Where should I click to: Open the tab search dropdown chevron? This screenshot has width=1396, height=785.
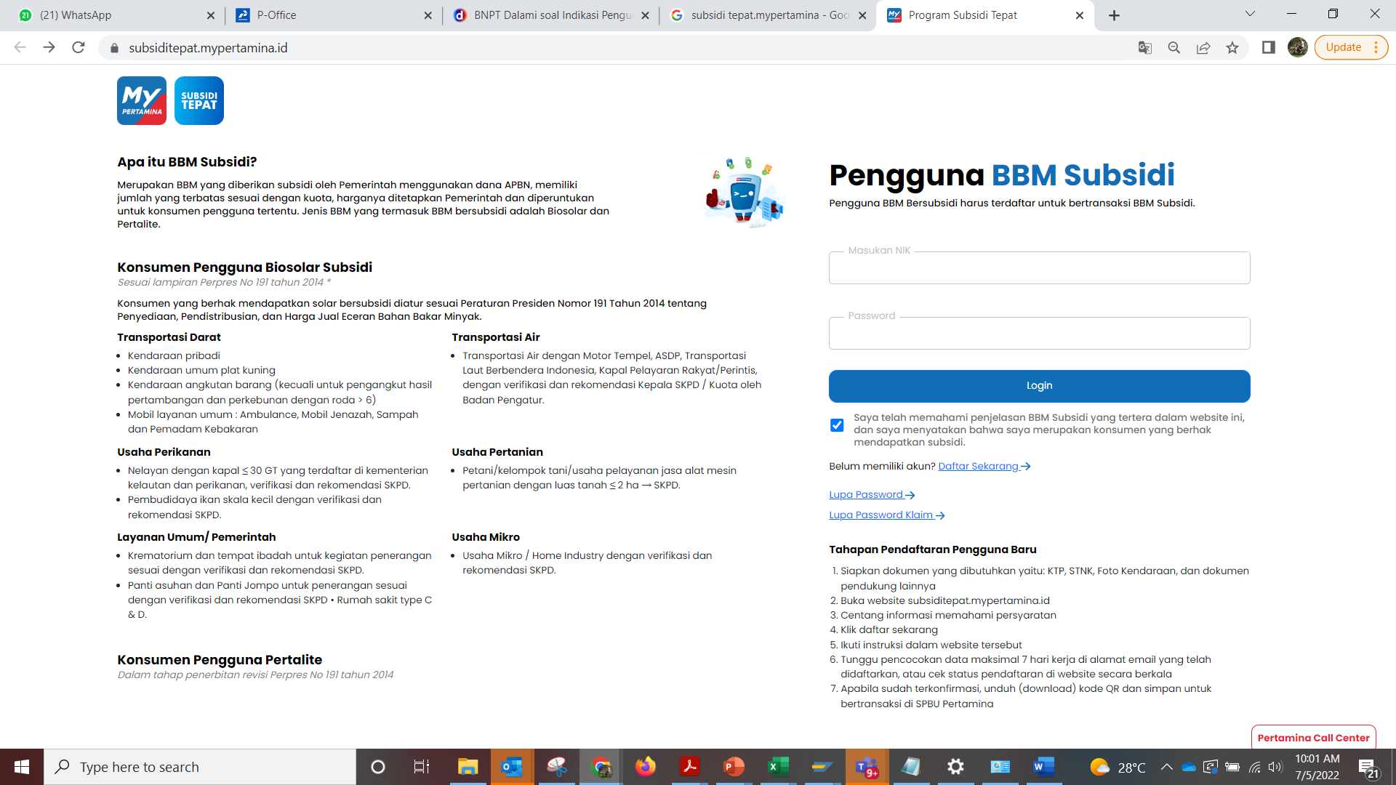[1250, 15]
